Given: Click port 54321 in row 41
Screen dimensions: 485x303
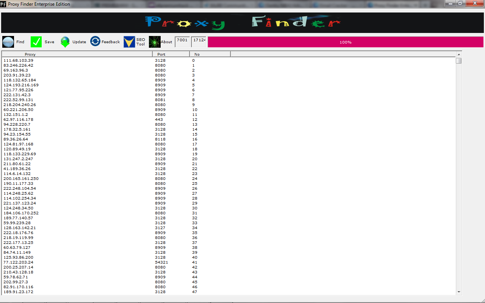Looking at the screenshot, I should click(x=161, y=262).
